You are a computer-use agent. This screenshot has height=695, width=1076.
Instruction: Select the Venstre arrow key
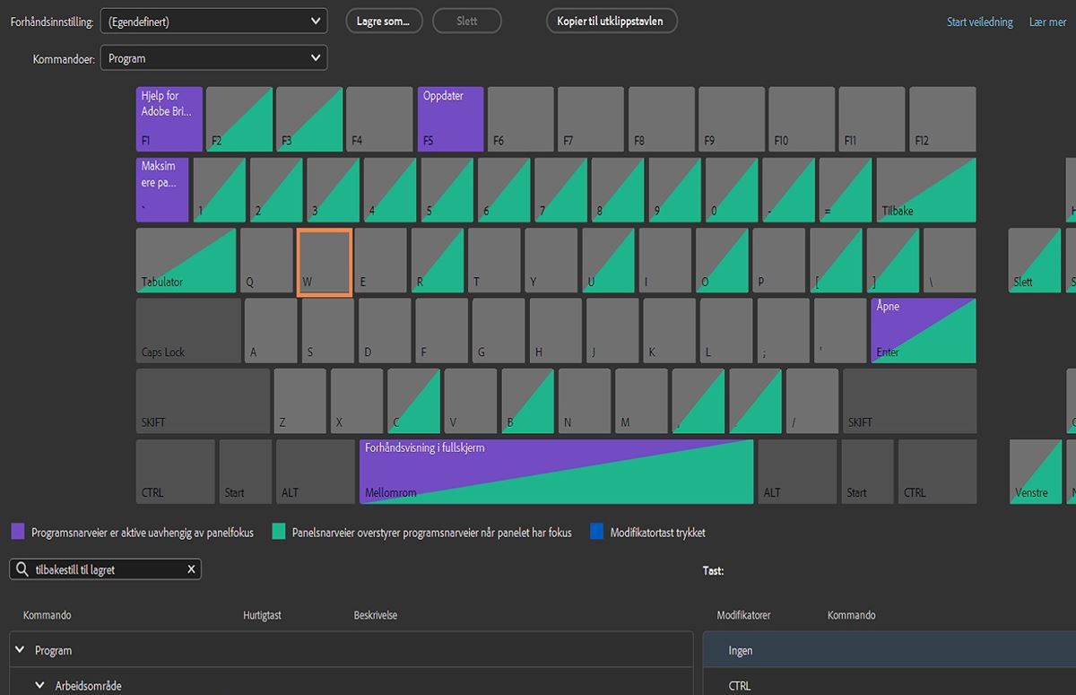(1035, 472)
